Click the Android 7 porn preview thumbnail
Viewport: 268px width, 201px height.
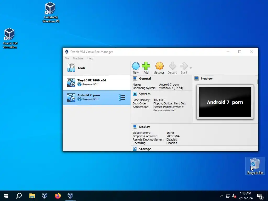pos(225,102)
